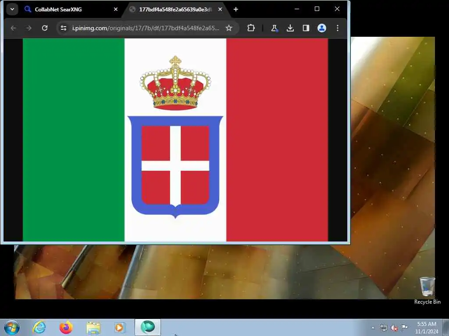Open the network status tray icon
449x336 pixels.
tap(383, 328)
